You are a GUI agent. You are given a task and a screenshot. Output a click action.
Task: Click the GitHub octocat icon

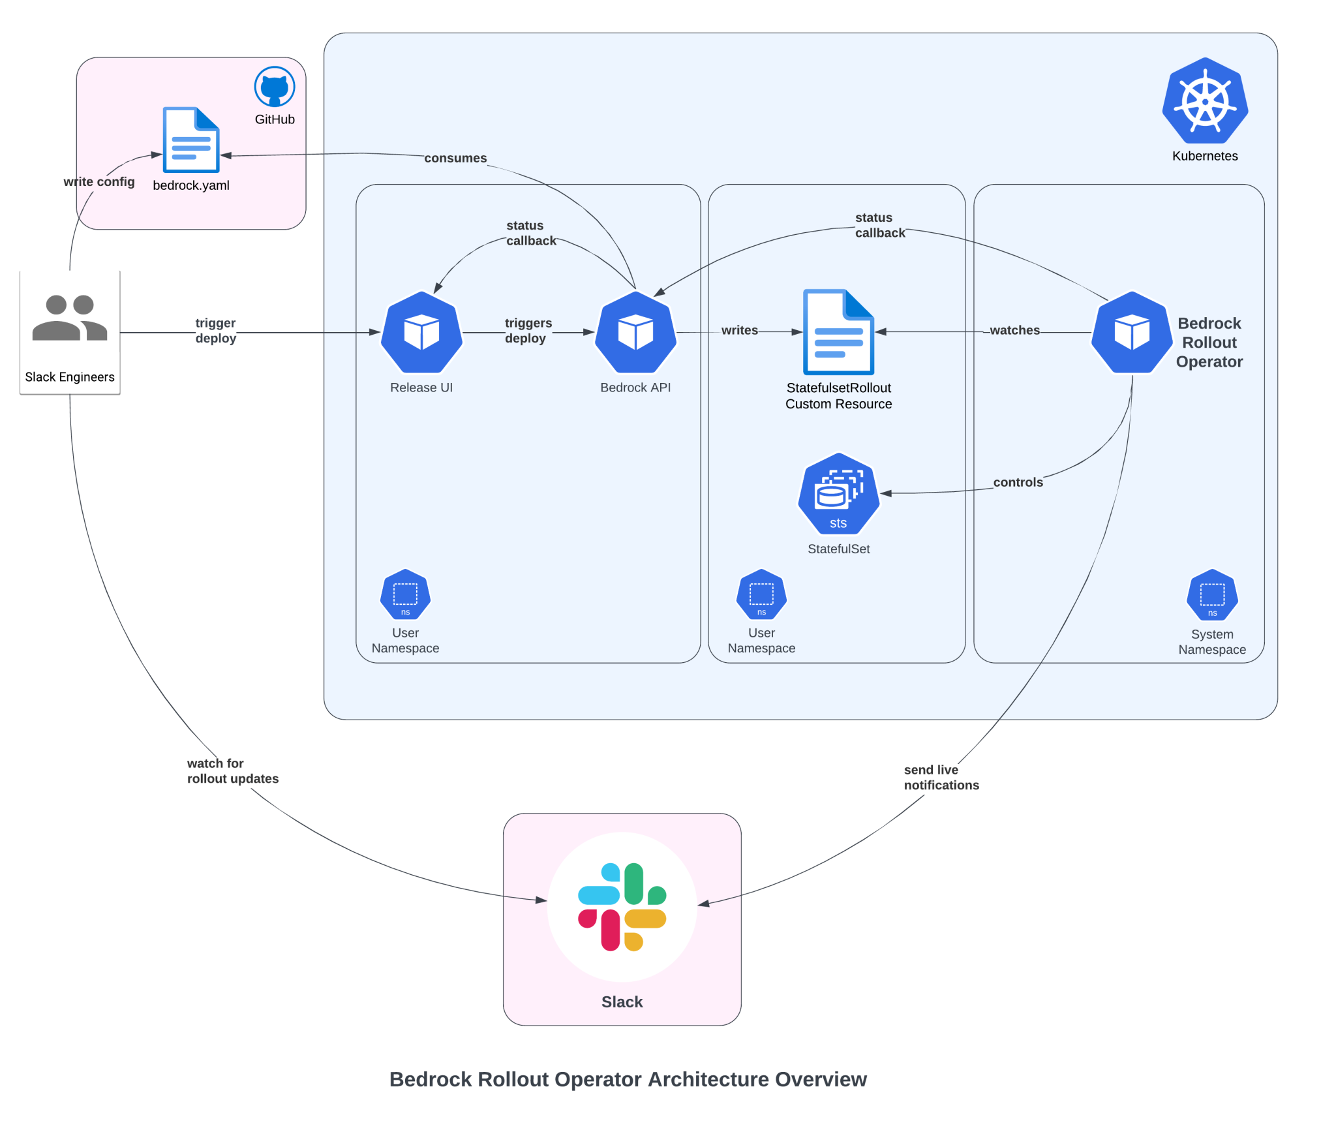(x=275, y=86)
